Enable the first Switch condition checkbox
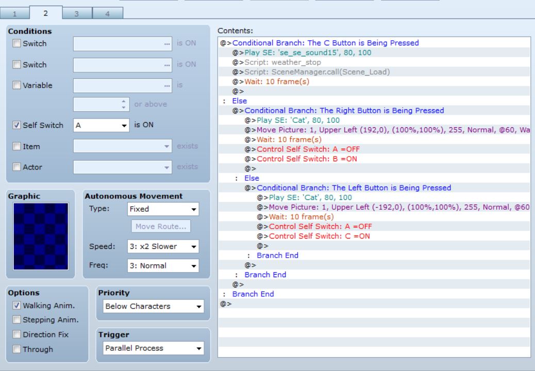Screen dimensions: 535x371 16,43
